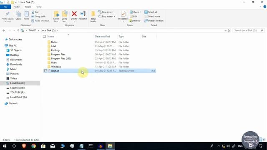Open the Help question mark icon

point(264,7)
